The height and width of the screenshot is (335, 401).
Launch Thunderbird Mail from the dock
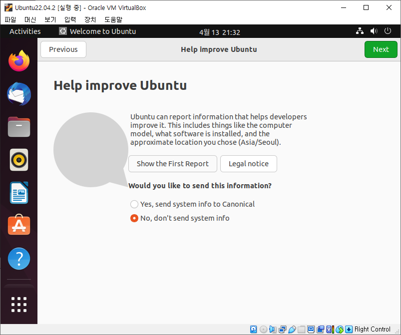pos(19,94)
